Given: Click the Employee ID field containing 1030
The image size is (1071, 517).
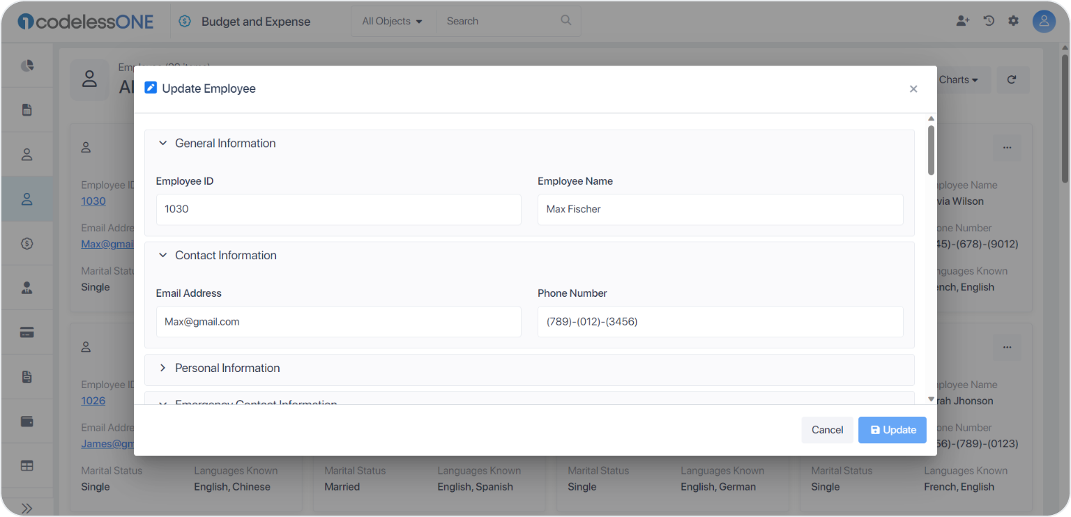Looking at the screenshot, I should pyautogui.click(x=339, y=210).
